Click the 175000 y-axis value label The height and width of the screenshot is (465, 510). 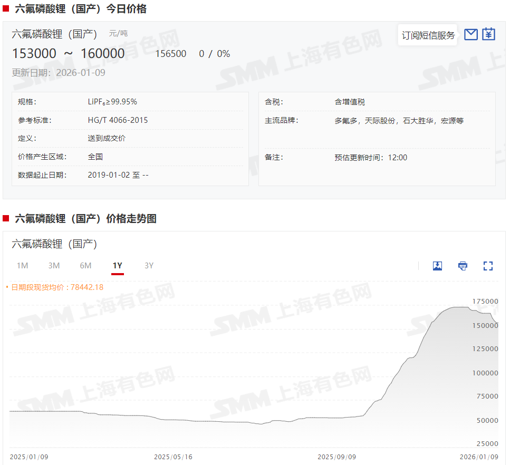485,301
